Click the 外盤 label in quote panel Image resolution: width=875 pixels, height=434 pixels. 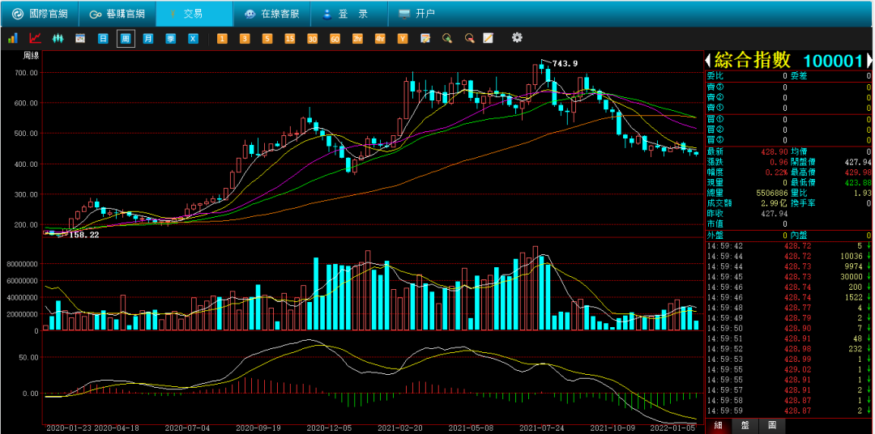pos(715,236)
